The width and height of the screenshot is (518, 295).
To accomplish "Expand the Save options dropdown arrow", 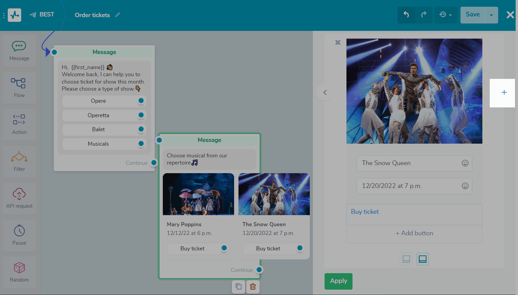I will 491,15.
